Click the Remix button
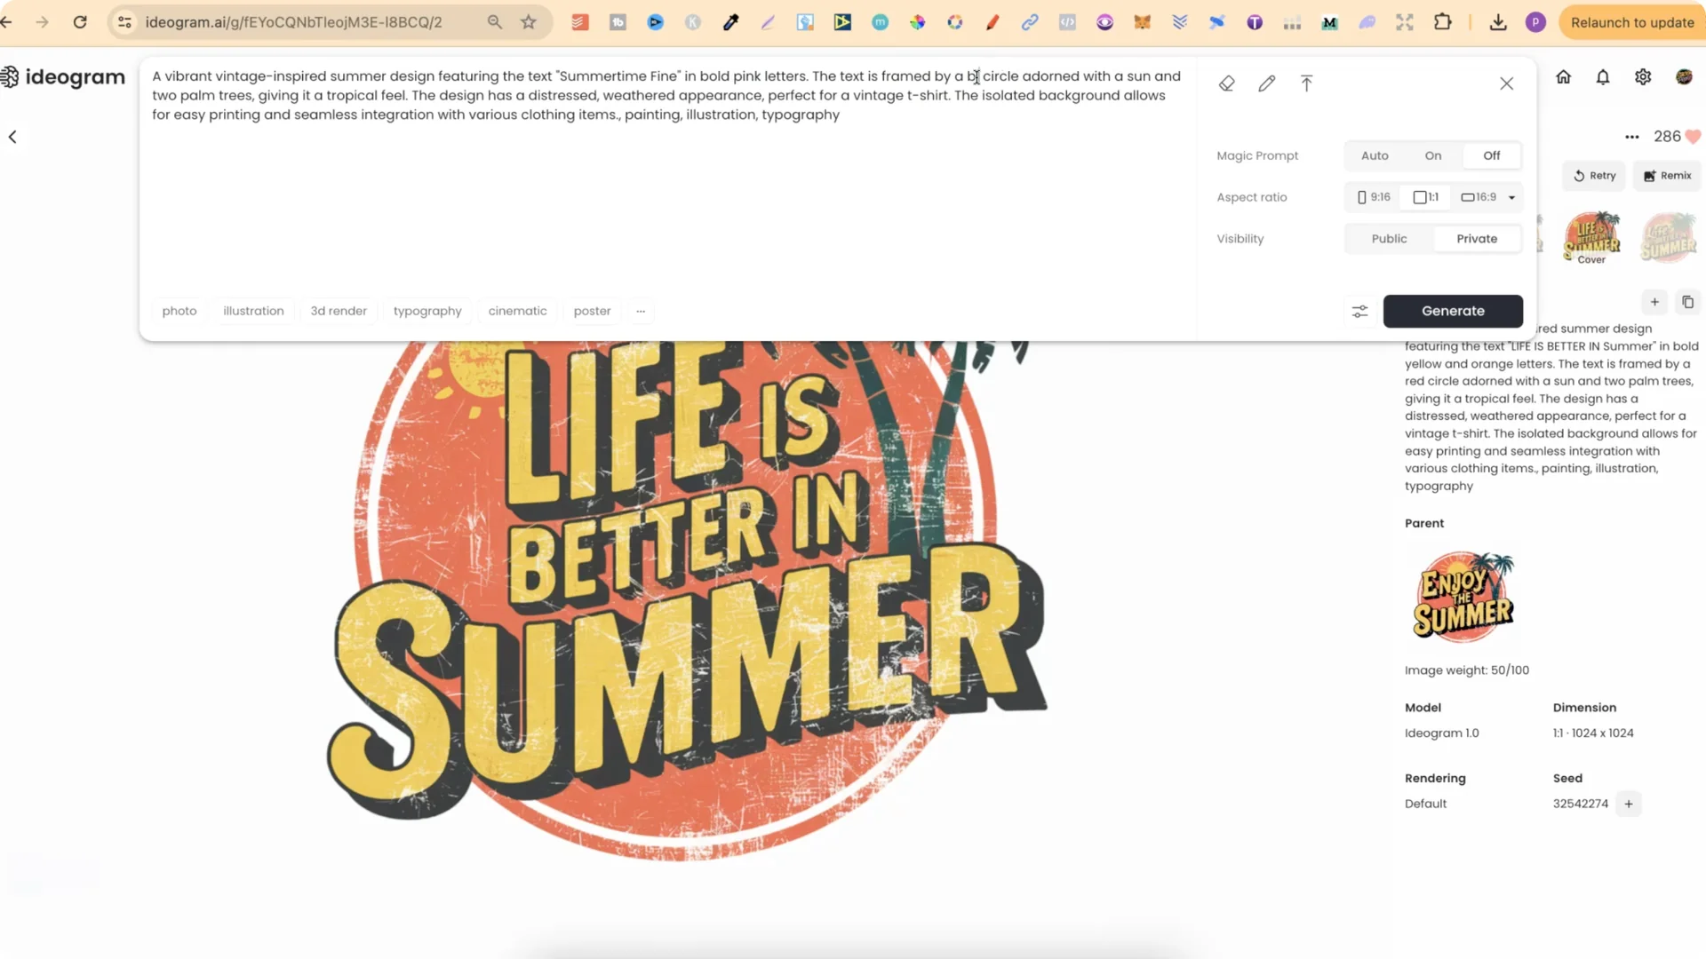This screenshot has width=1706, height=959. click(1667, 176)
